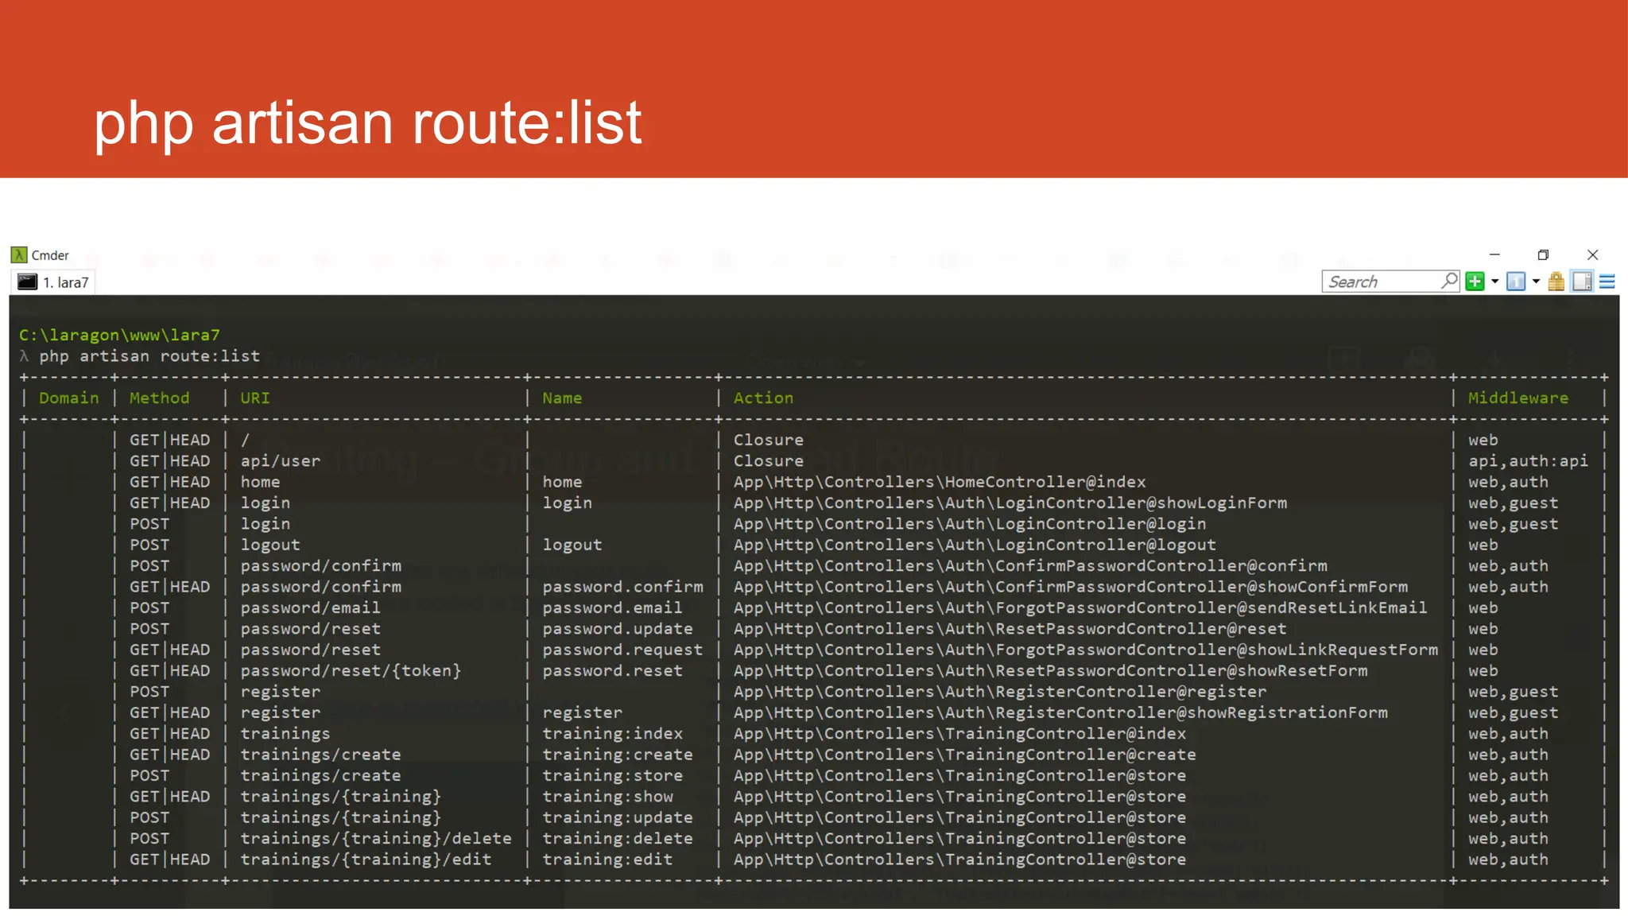The width and height of the screenshot is (1628, 916).
Task: Click the 'password.email' name cell
Action: [x=612, y=607]
